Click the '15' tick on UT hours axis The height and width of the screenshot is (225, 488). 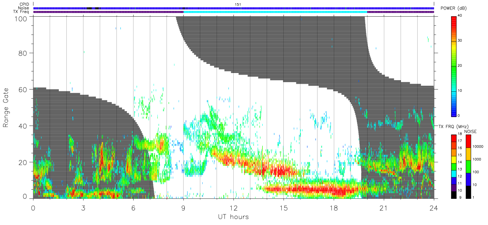coord(283,208)
